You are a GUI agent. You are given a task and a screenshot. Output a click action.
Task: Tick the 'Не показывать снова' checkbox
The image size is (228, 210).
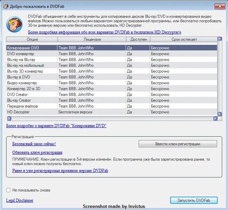[x=8, y=190]
